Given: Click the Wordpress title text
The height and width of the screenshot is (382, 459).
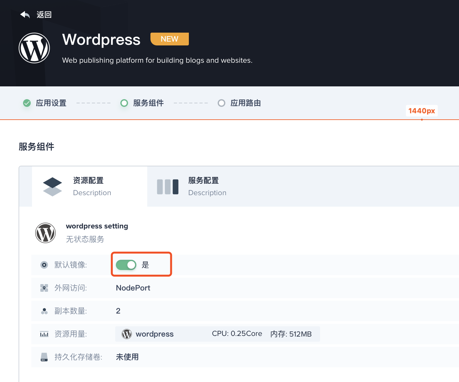Looking at the screenshot, I should (101, 40).
